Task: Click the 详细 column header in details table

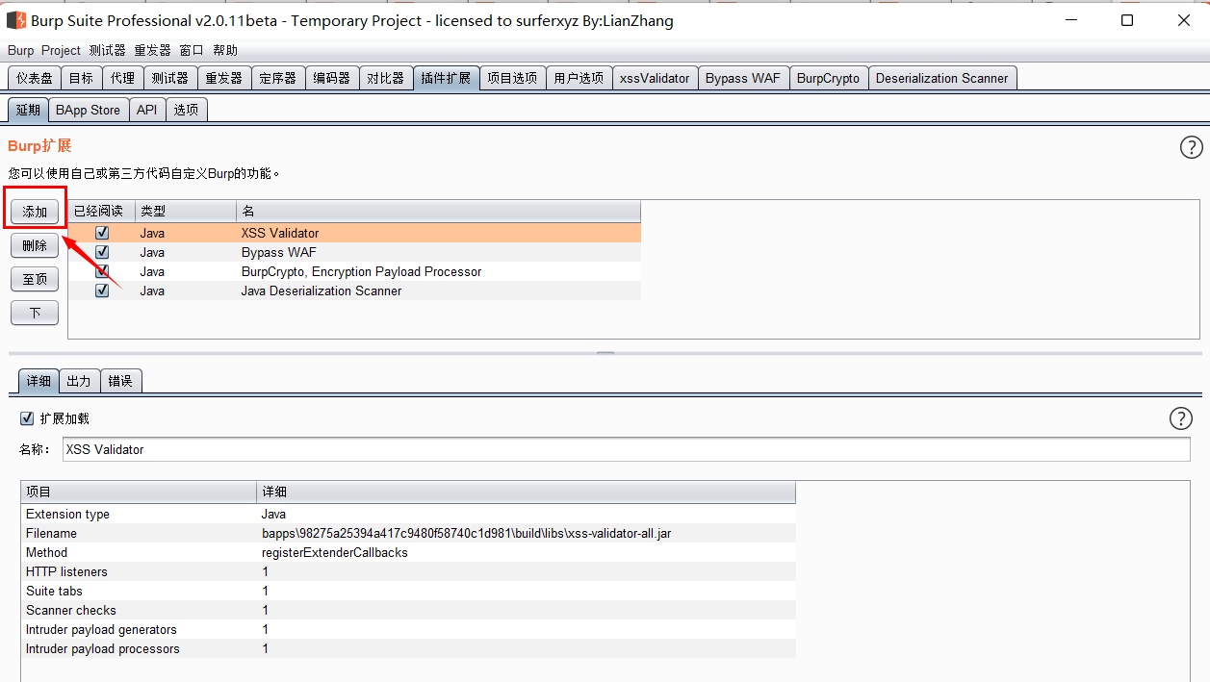Action: pyautogui.click(x=527, y=492)
